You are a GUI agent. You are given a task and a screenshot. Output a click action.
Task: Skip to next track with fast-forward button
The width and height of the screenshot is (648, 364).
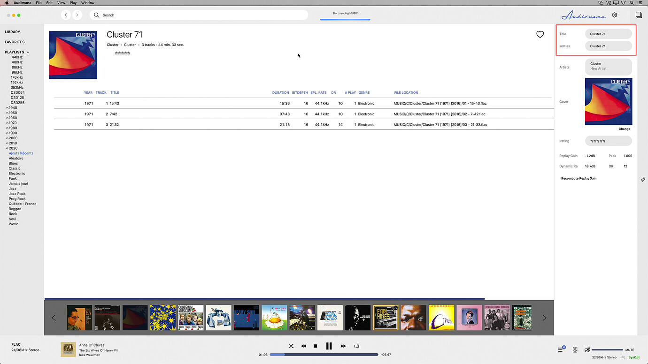[x=343, y=346]
